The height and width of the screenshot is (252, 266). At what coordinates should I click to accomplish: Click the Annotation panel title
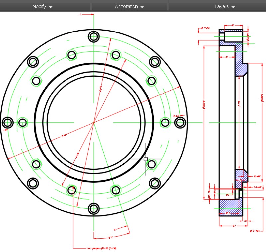click(x=126, y=6)
